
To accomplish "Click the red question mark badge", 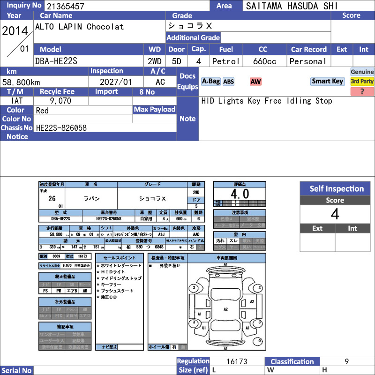I will point(362,91).
